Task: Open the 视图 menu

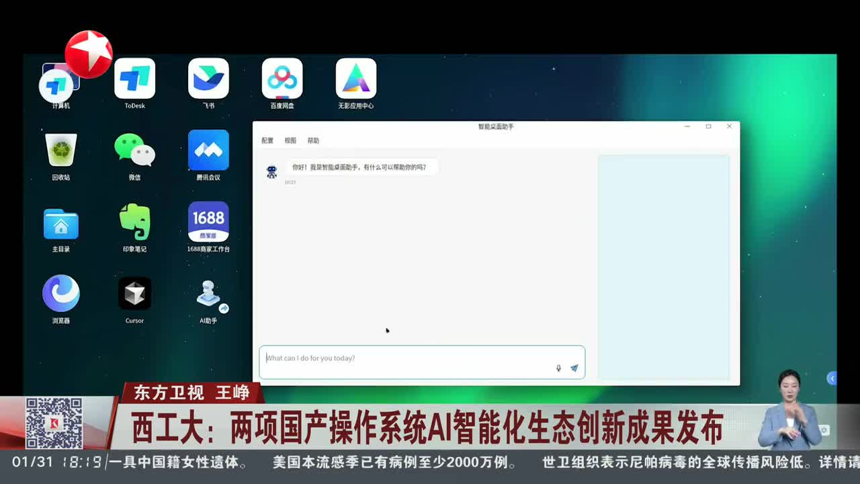Action: pos(290,140)
